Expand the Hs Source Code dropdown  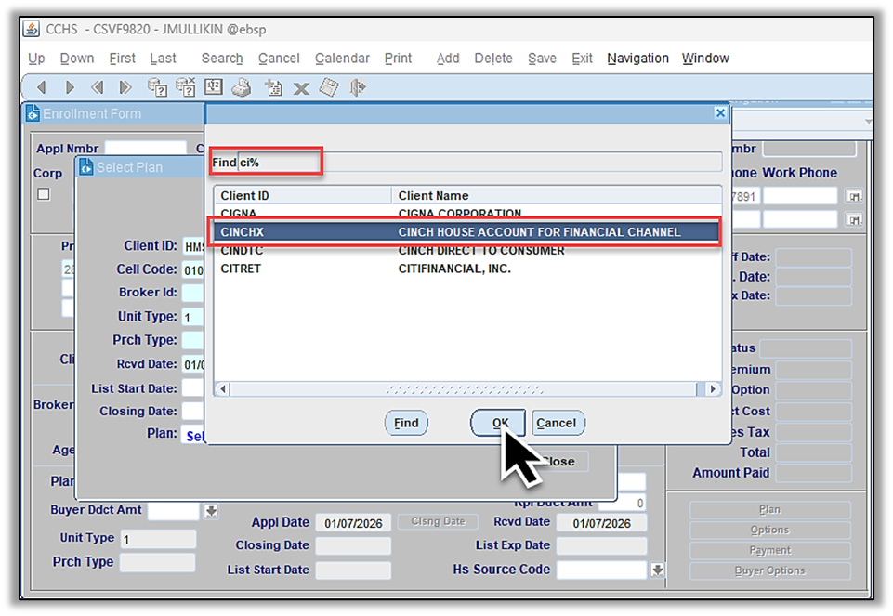point(658,570)
